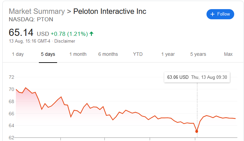Click the 72 y-axis label
Image resolution: width=244 pixels, height=141 pixels.
coord(11,77)
